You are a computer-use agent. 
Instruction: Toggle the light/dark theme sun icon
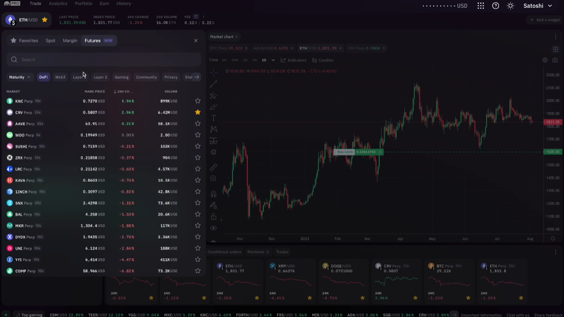point(510,6)
